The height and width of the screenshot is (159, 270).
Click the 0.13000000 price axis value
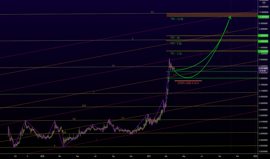coord(264,91)
